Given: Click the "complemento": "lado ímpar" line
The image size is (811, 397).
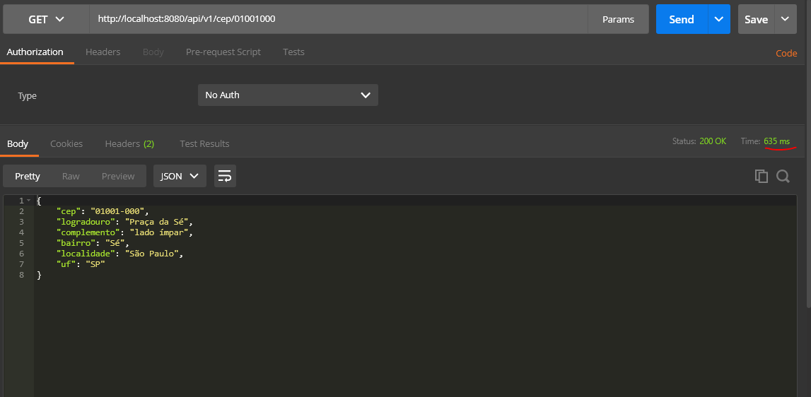Looking at the screenshot, I should (124, 232).
